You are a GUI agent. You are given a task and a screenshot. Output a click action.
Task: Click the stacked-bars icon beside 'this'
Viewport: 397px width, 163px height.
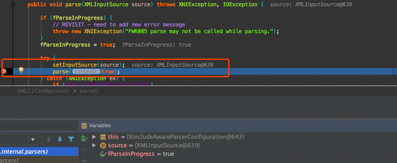[x=103, y=137]
